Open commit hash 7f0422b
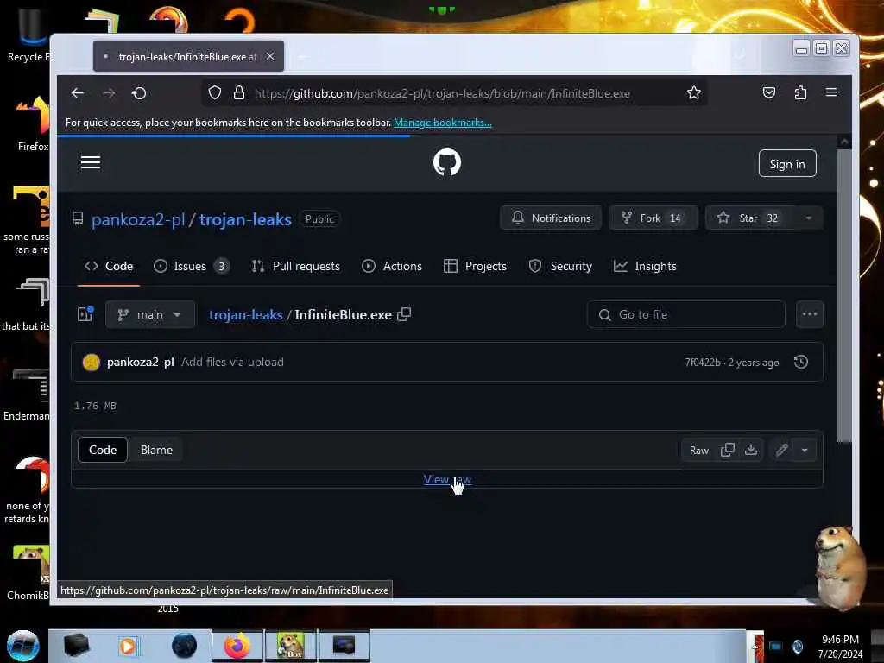 [703, 363]
